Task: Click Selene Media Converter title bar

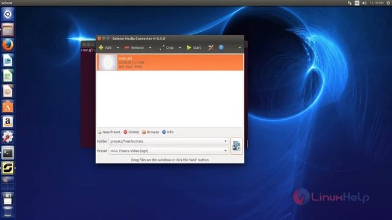Action: [x=170, y=38]
